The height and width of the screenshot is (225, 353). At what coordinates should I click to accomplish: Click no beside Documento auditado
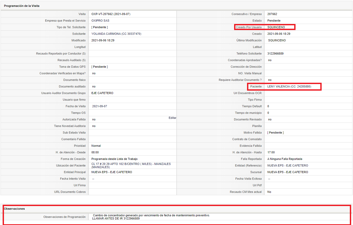pos(94,86)
